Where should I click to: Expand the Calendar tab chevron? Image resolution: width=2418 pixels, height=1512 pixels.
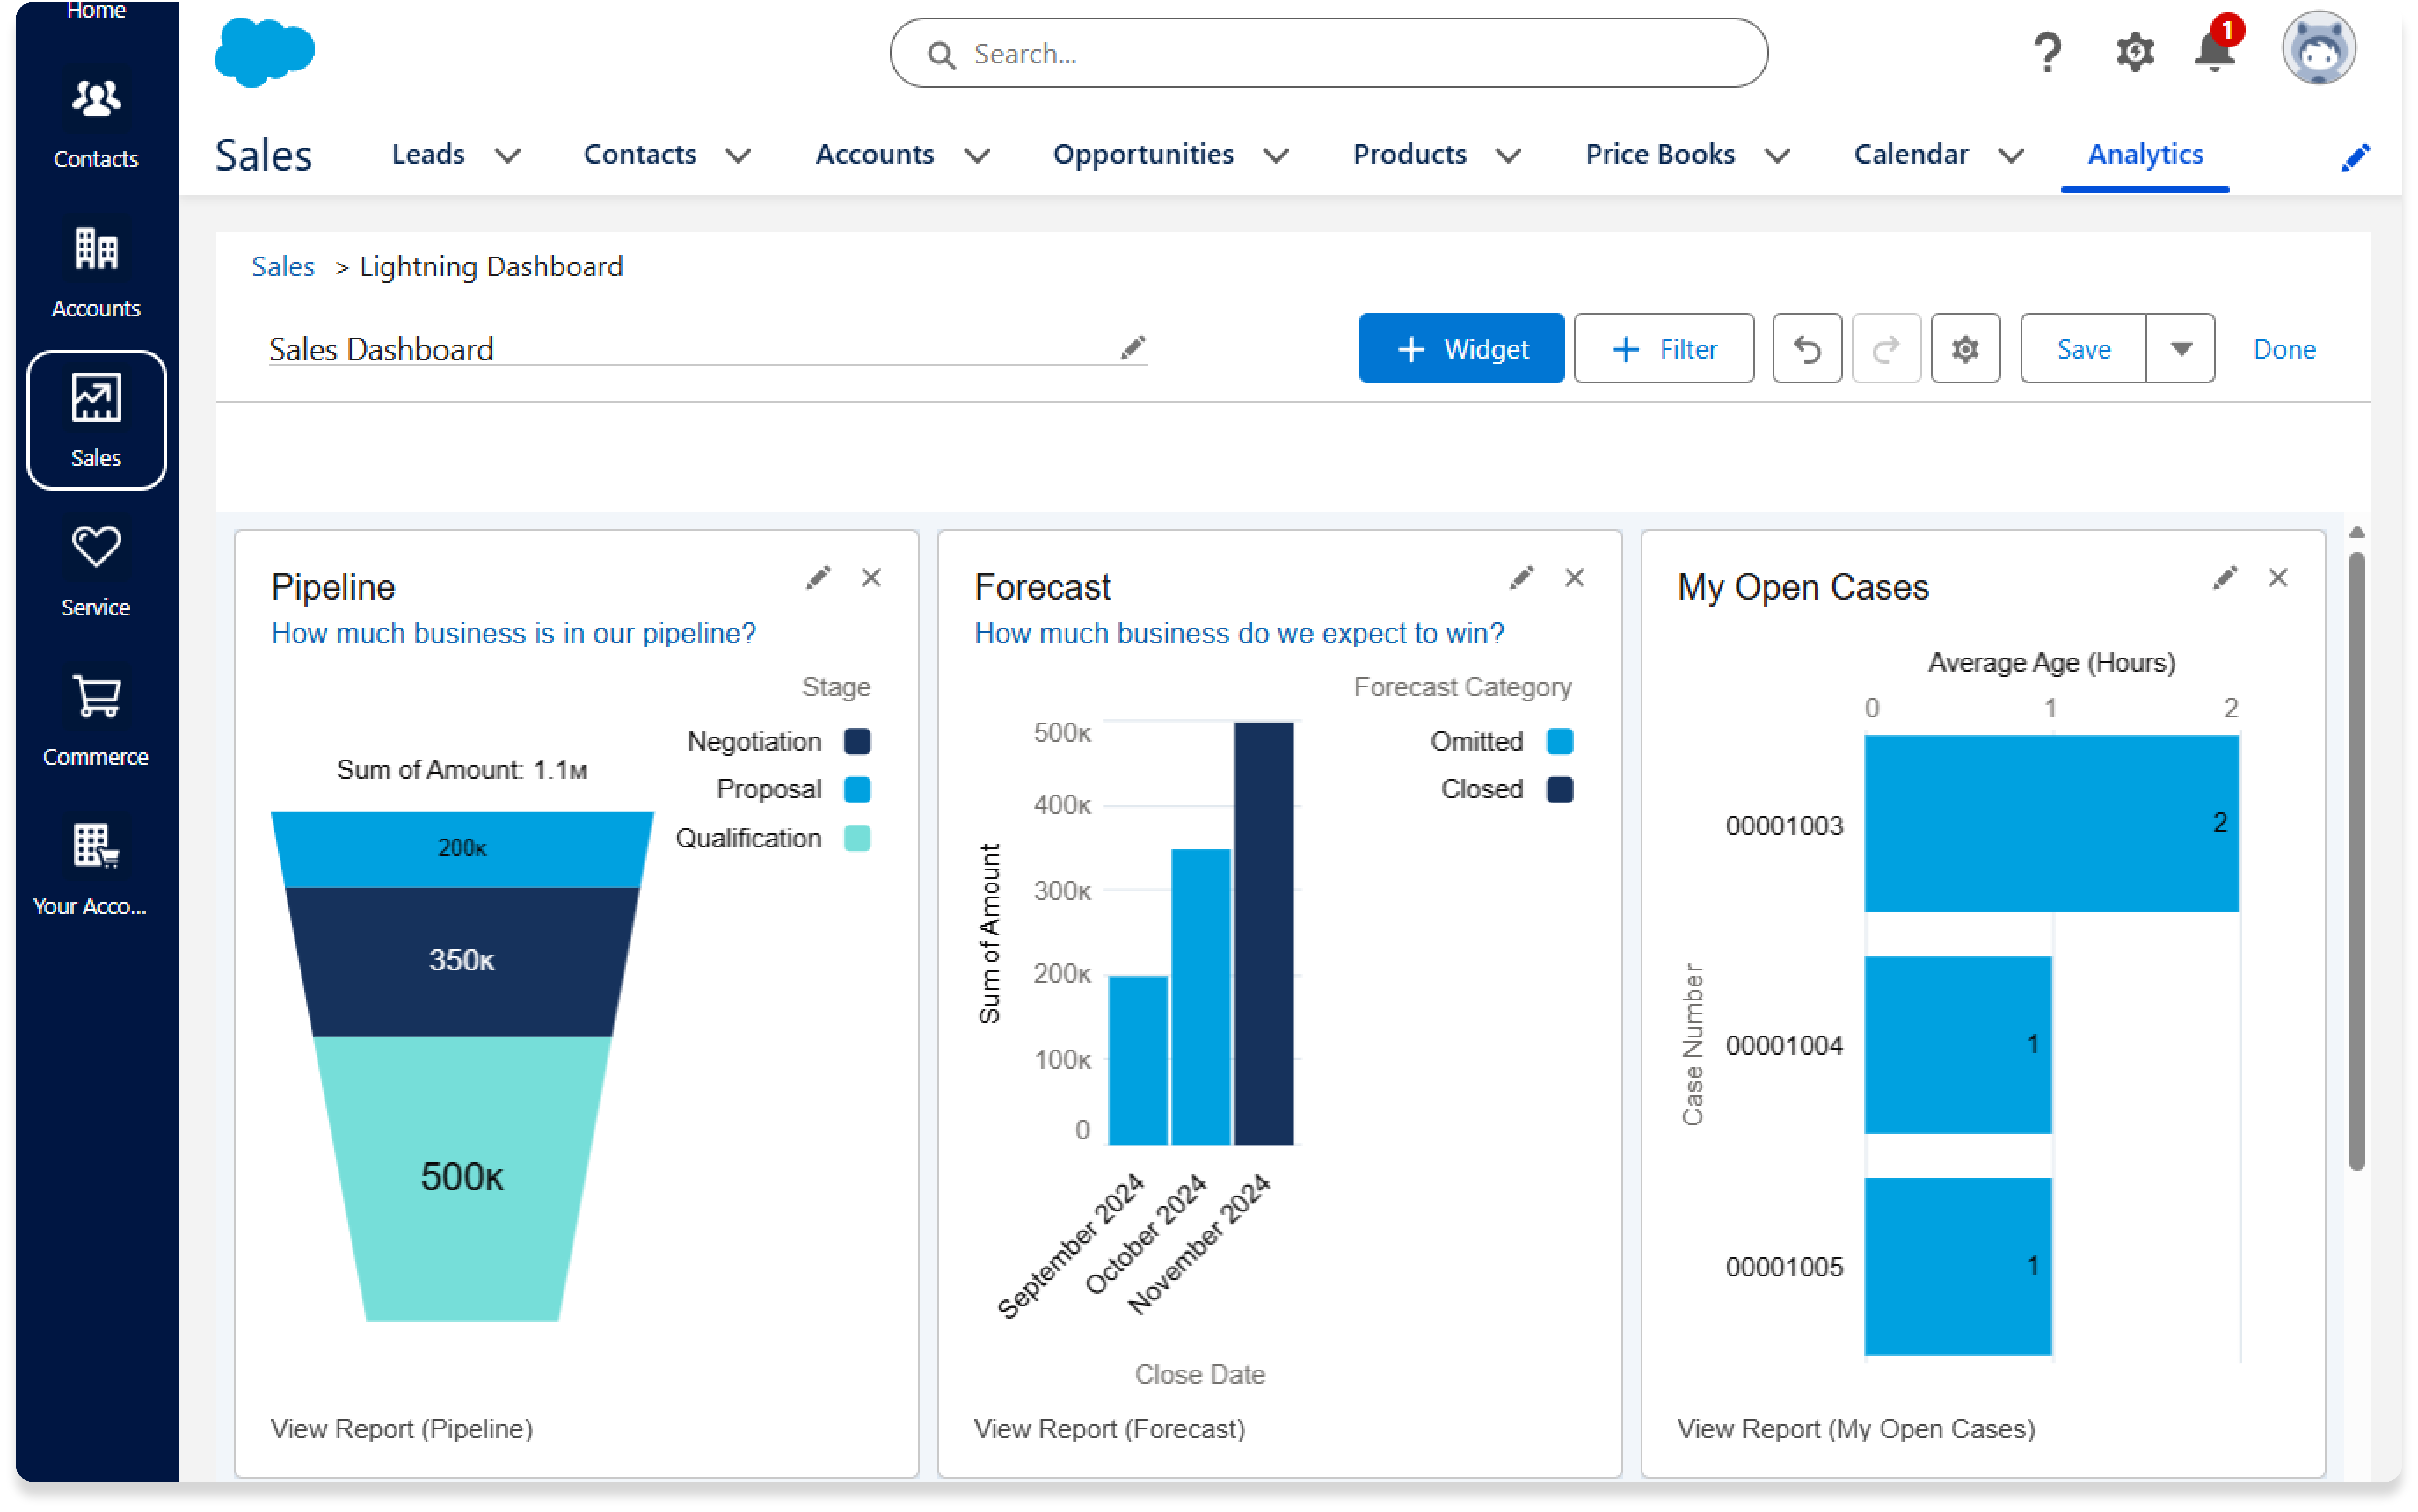[x=2011, y=156]
